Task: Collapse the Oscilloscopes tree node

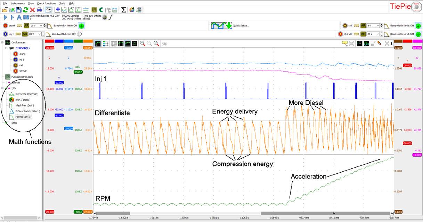Action: [3, 42]
